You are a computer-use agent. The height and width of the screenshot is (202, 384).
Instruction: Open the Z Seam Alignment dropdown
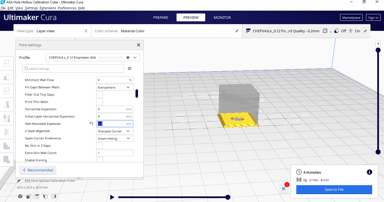(114, 131)
